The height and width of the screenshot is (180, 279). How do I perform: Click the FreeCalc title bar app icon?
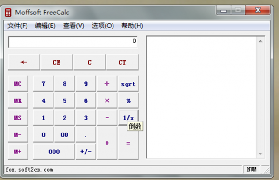coord(8,13)
